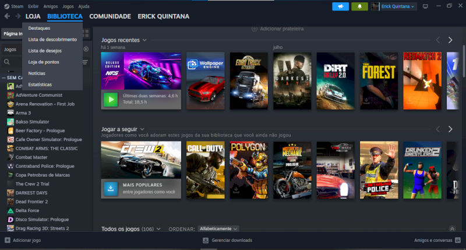This screenshot has height=250, width=466.
Task: Click the Delta Force game icon
Action: (x=10, y=210)
